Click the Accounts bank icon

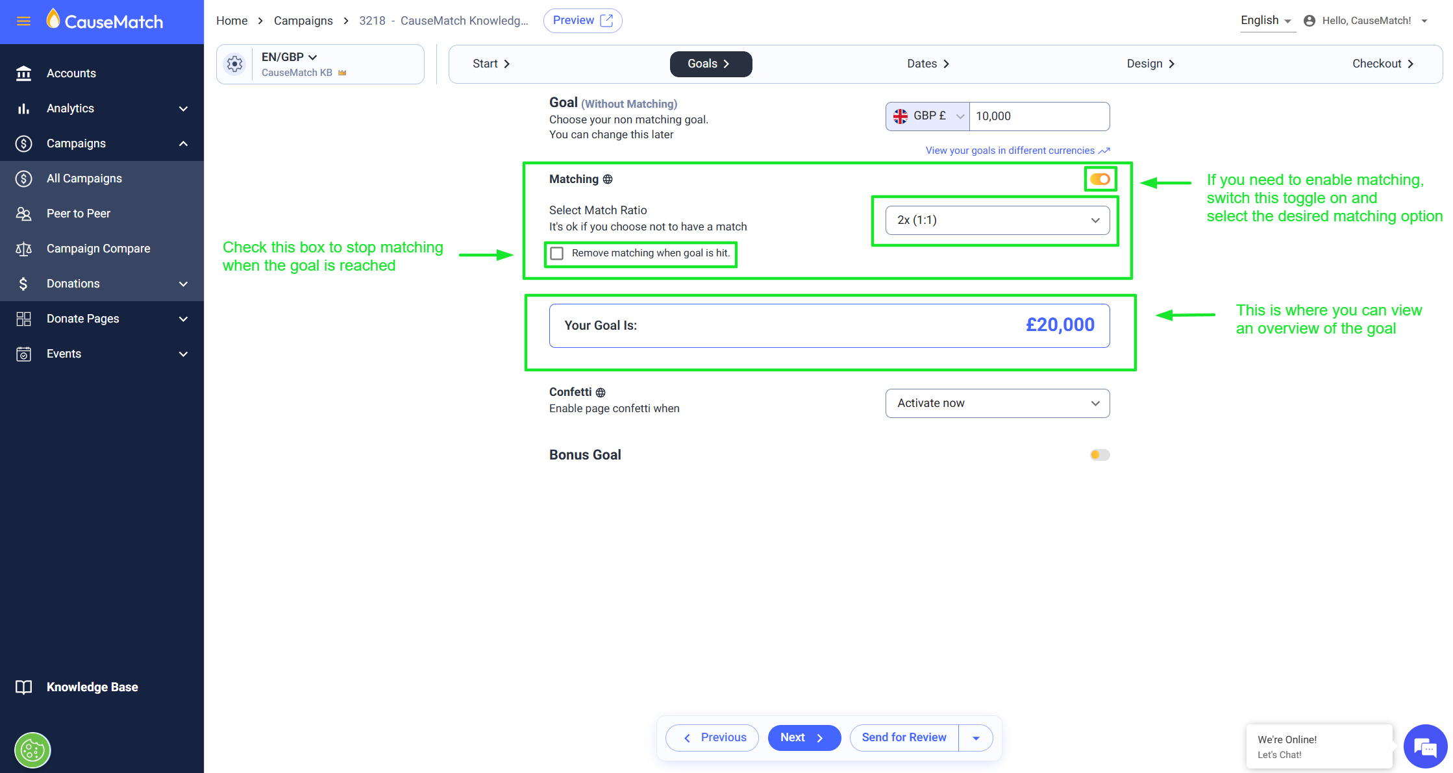pos(23,73)
